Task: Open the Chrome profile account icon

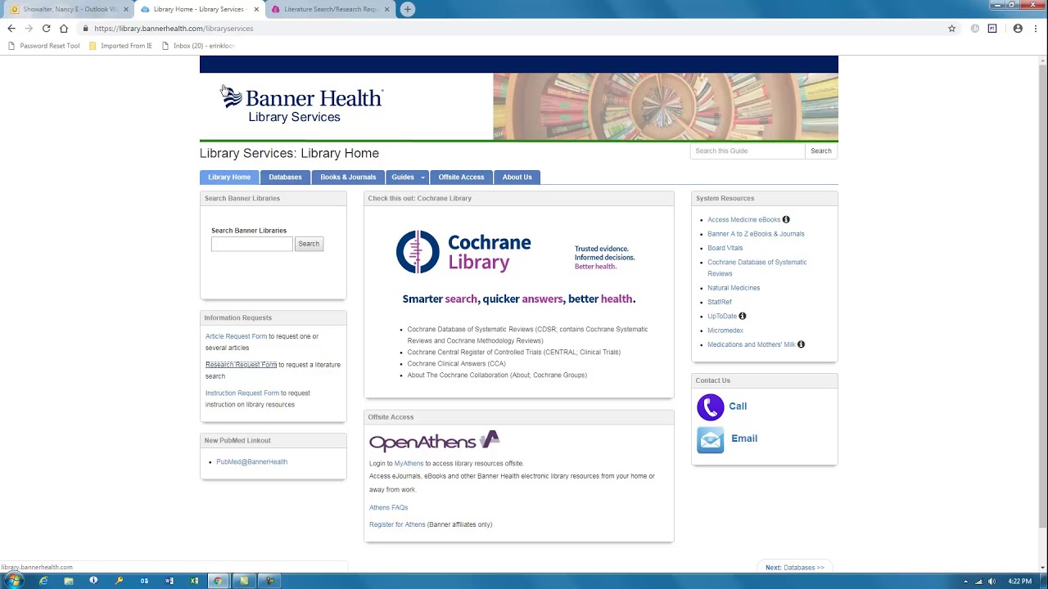Action: [x=1018, y=28]
